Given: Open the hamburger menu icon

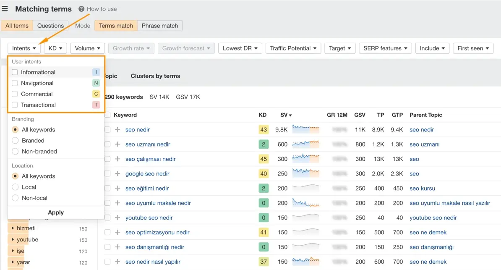Looking at the screenshot, I should pyautogui.click(x=5, y=9).
